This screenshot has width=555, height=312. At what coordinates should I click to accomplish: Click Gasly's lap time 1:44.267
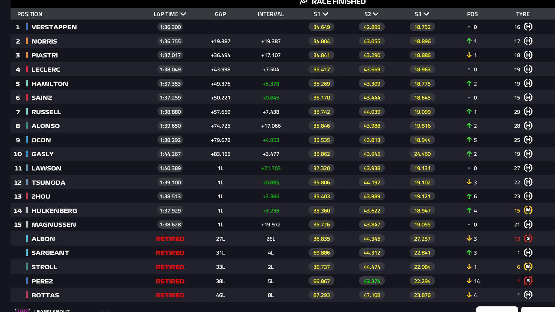coord(170,154)
